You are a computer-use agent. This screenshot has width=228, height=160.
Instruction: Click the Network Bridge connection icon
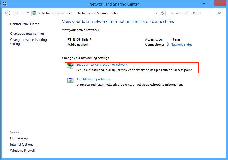coord(168,45)
